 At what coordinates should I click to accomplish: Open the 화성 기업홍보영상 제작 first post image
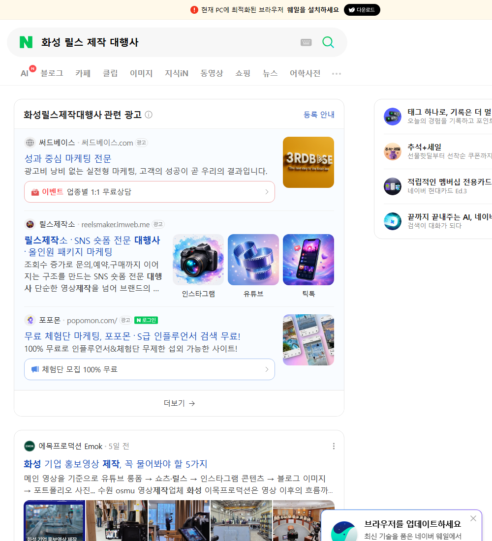54,520
